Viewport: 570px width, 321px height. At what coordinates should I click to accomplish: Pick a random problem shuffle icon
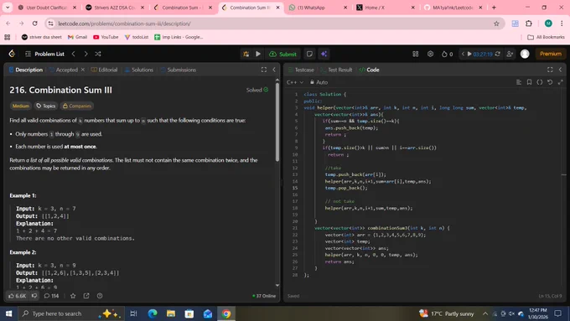(x=98, y=54)
